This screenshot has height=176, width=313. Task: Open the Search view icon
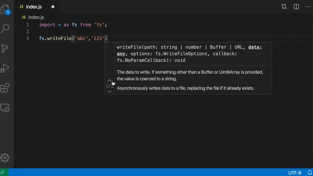click(5, 28)
